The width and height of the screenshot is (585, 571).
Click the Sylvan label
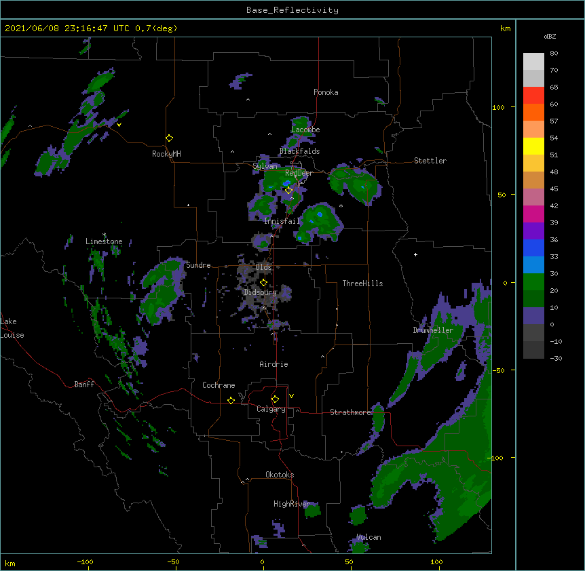click(265, 166)
